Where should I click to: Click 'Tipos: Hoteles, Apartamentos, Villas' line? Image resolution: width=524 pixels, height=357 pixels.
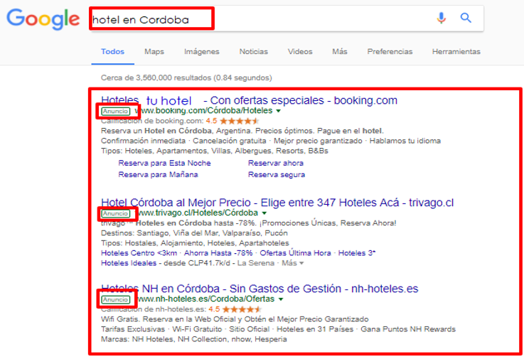coord(215,151)
